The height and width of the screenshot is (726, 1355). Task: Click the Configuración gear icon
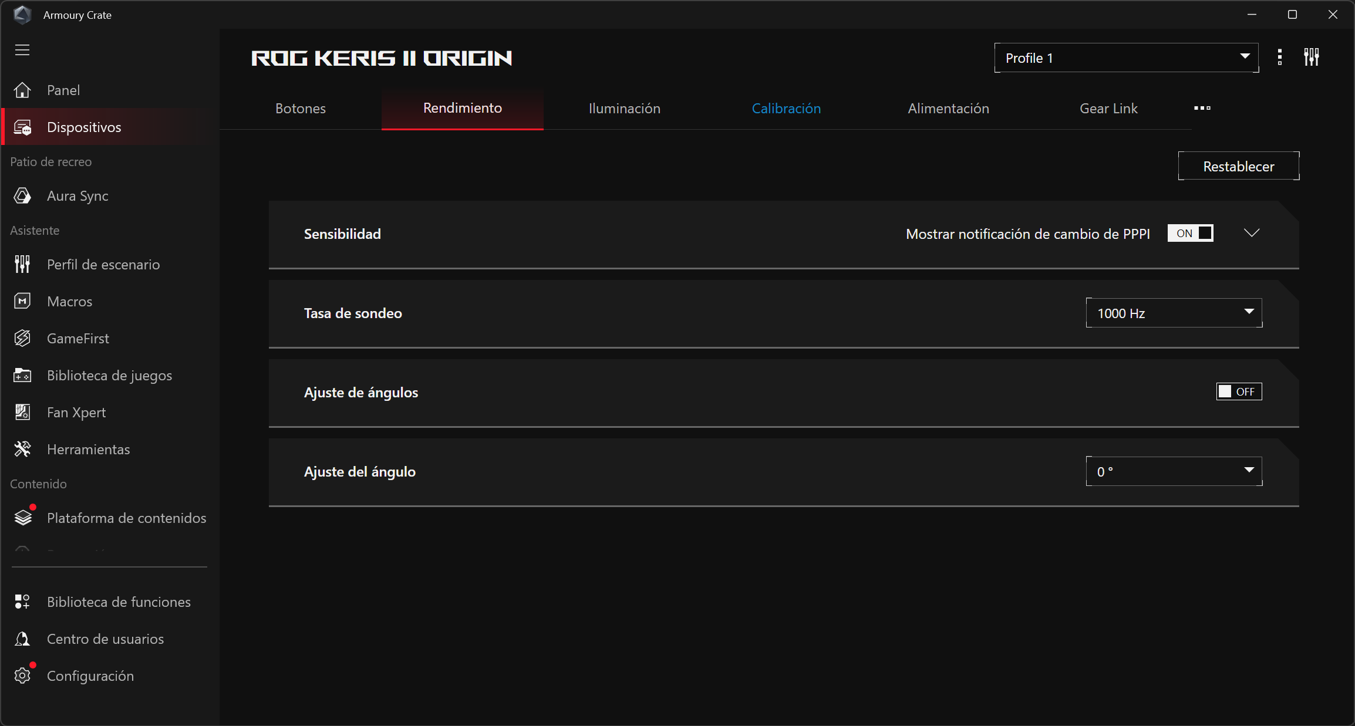(x=22, y=676)
